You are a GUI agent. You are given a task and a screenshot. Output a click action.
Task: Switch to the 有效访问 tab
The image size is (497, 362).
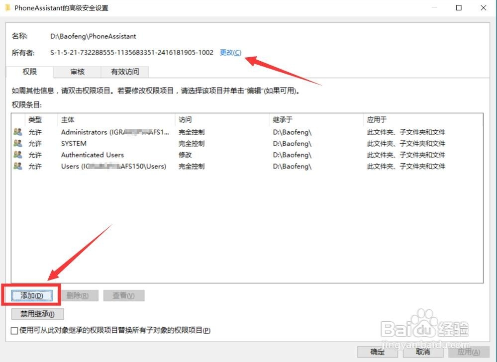tap(125, 72)
